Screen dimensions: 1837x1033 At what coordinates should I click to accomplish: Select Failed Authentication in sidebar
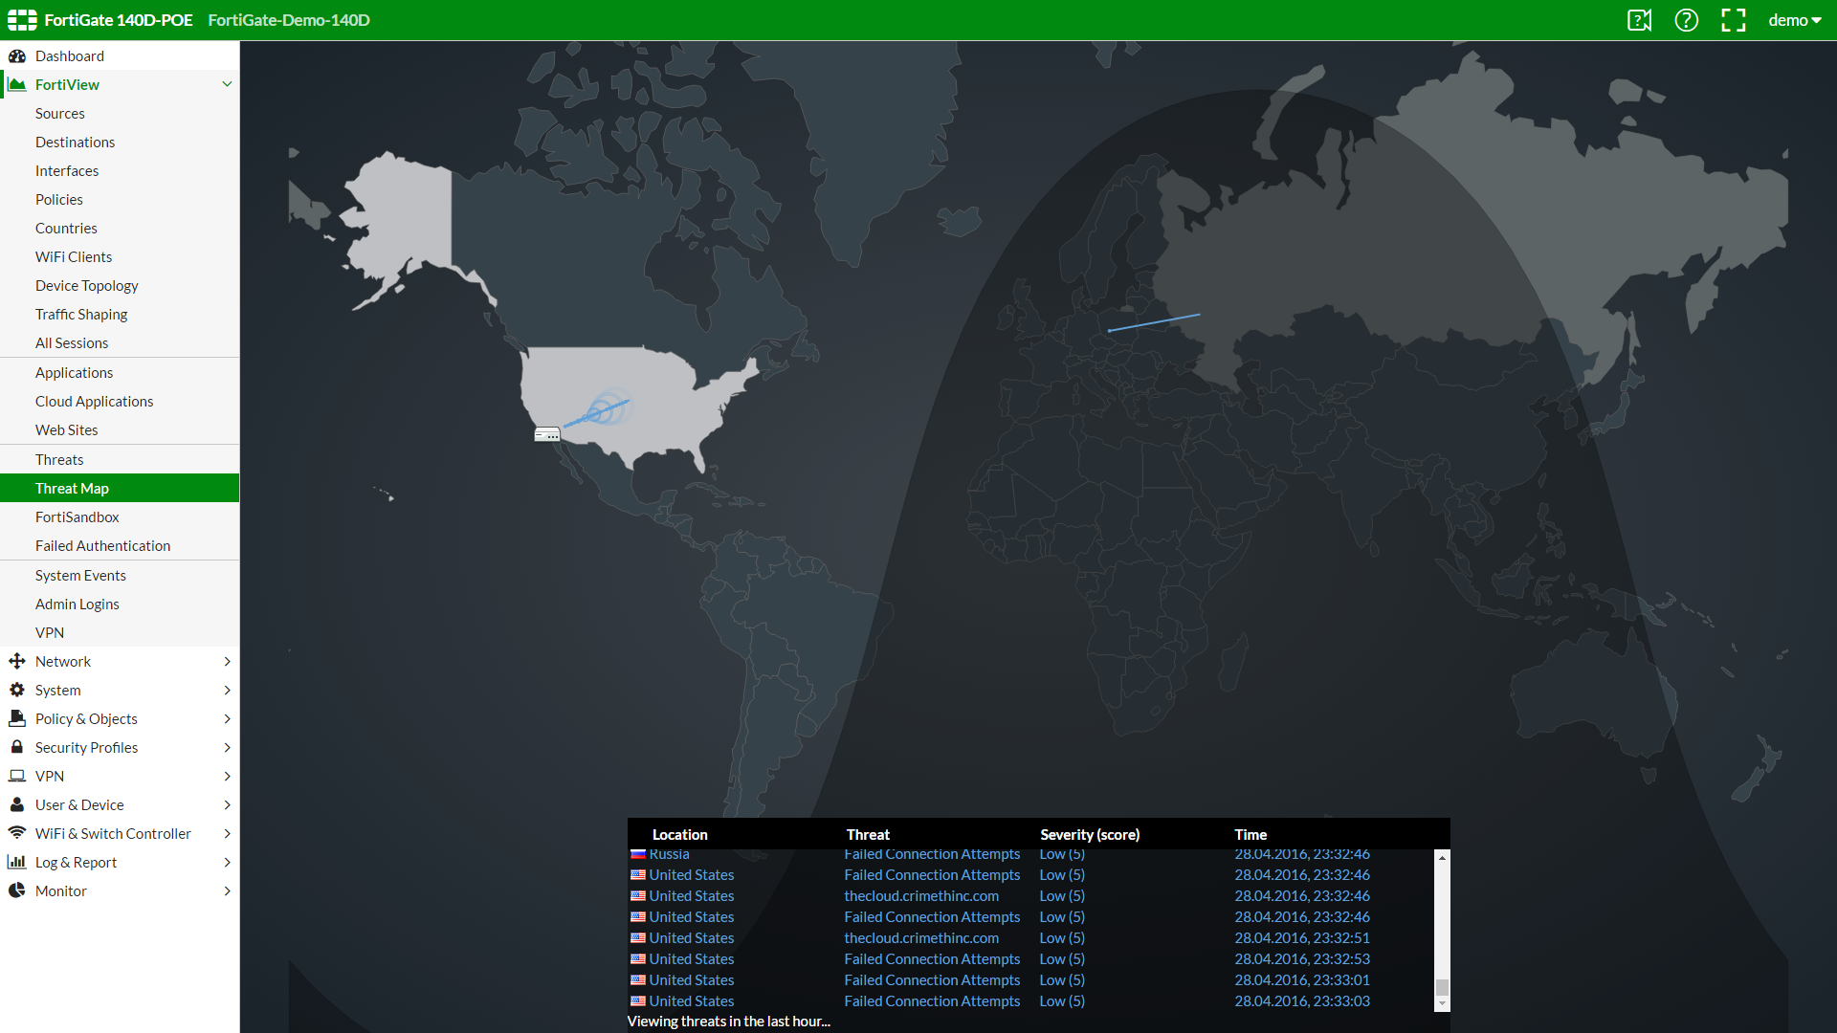pos(102,546)
